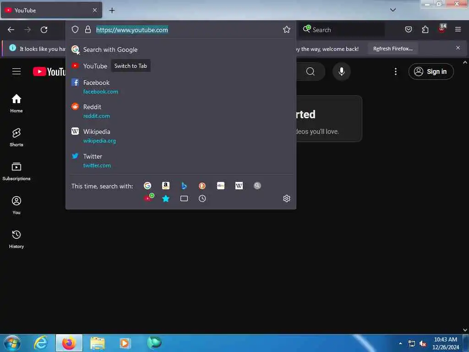Open the new tab with plus button
This screenshot has width=469, height=352.
[x=112, y=11]
